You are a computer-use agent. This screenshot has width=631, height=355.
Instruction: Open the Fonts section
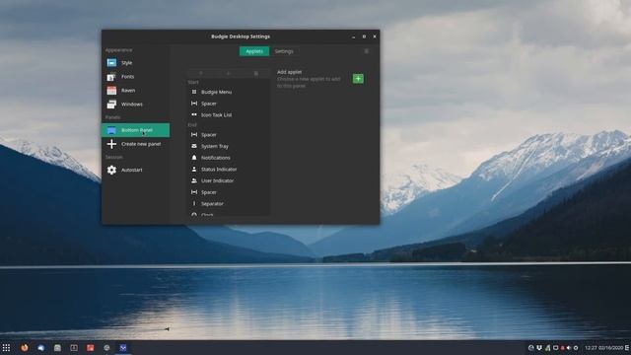pyautogui.click(x=135, y=77)
